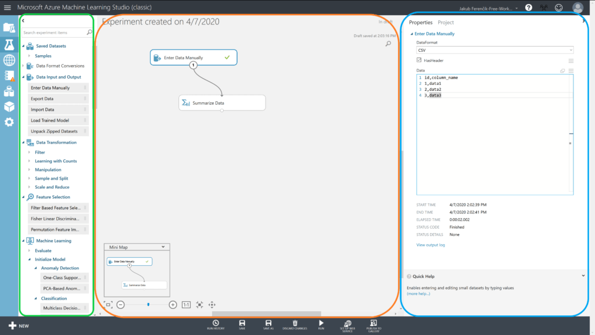The width and height of the screenshot is (595, 335).
Task: Open the hamburger main menu
Action: click(x=8, y=8)
